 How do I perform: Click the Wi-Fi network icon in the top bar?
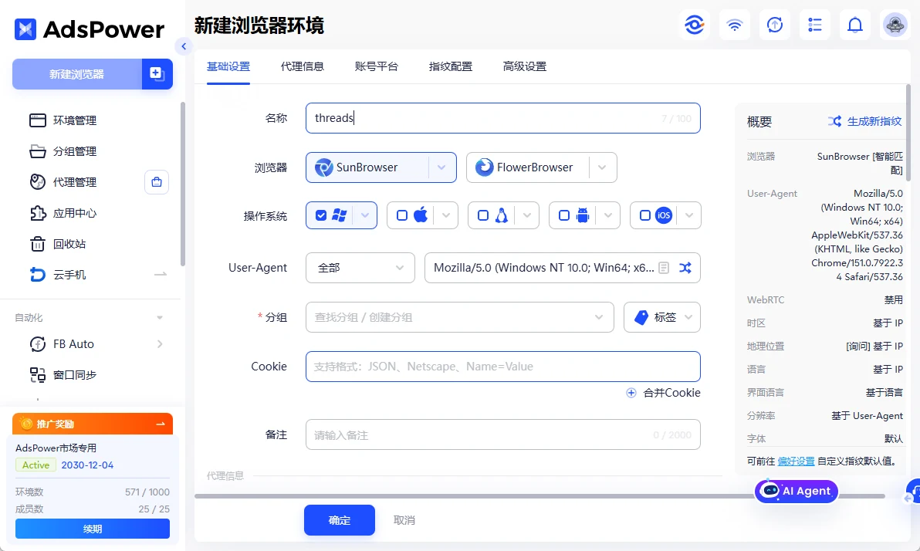[x=735, y=25]
